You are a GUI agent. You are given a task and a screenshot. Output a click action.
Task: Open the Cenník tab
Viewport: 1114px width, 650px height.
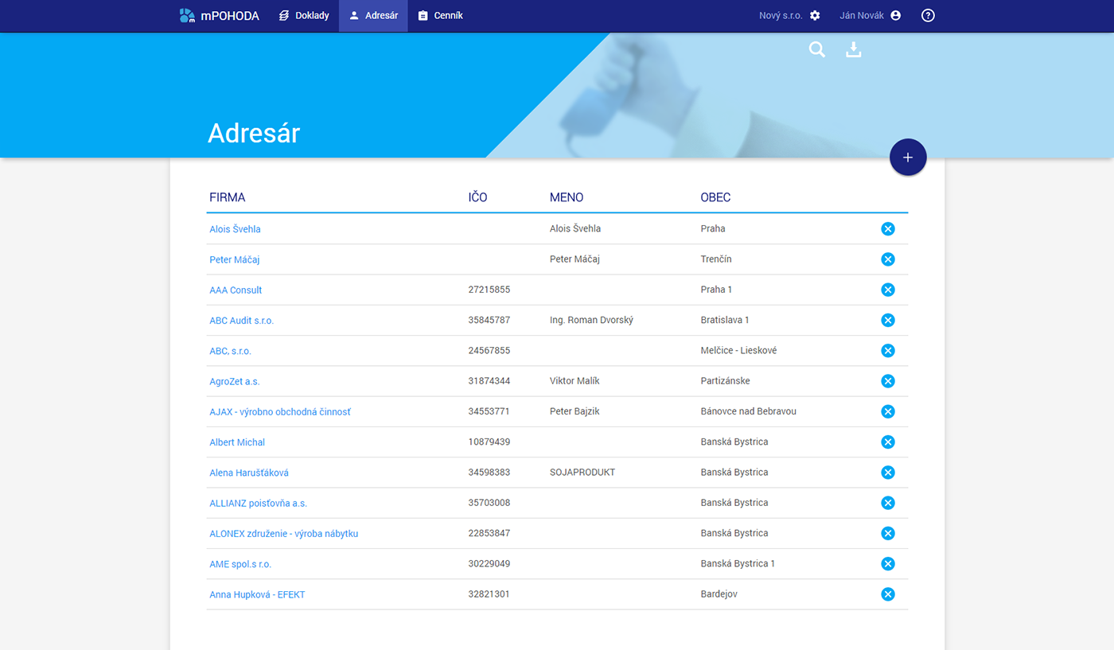tap(440, 15)
